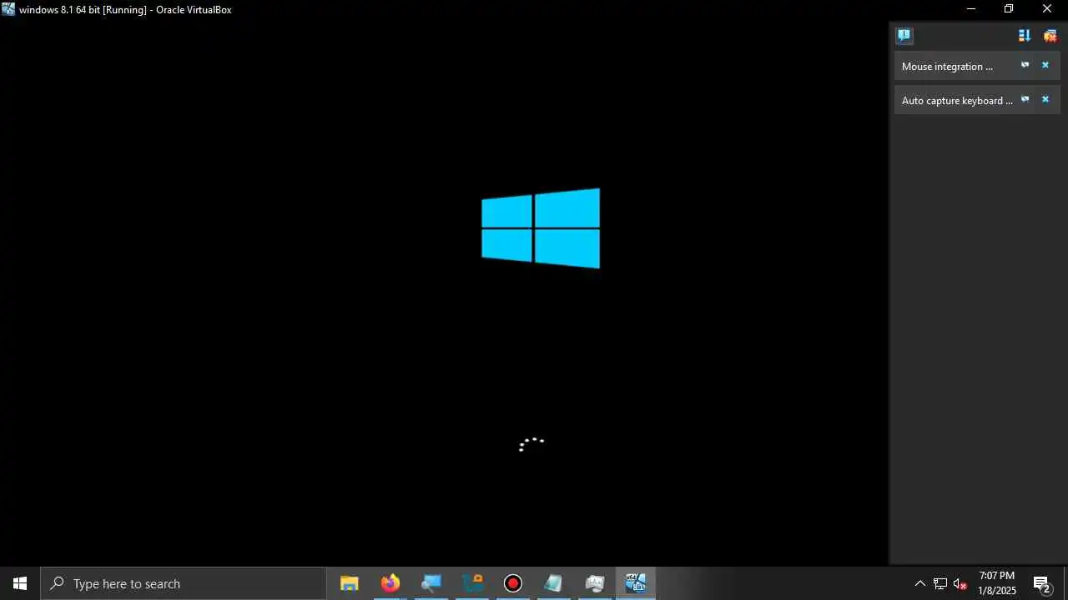Click the muted volume tray icon

coord(960,583)
